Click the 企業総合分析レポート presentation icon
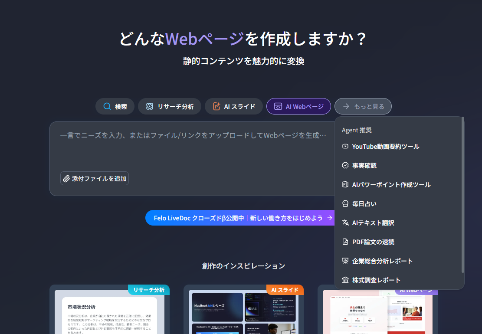 pyautogui.click(x=345, y=261)
